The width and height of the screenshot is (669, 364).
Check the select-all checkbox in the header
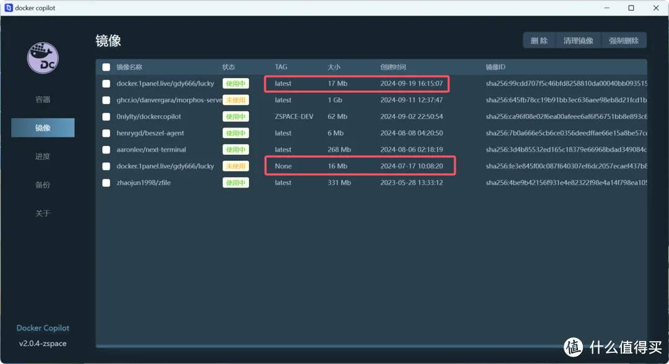pyautogui.click(x=105, y=67)
